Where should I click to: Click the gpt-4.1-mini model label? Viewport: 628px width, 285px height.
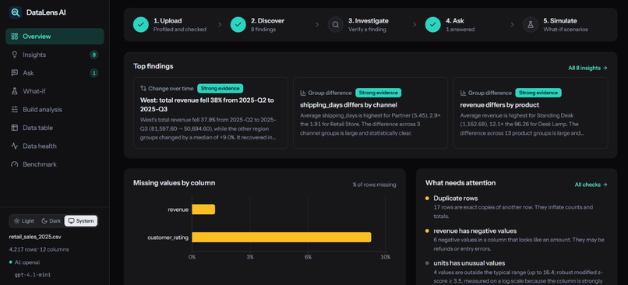(33, 275)
